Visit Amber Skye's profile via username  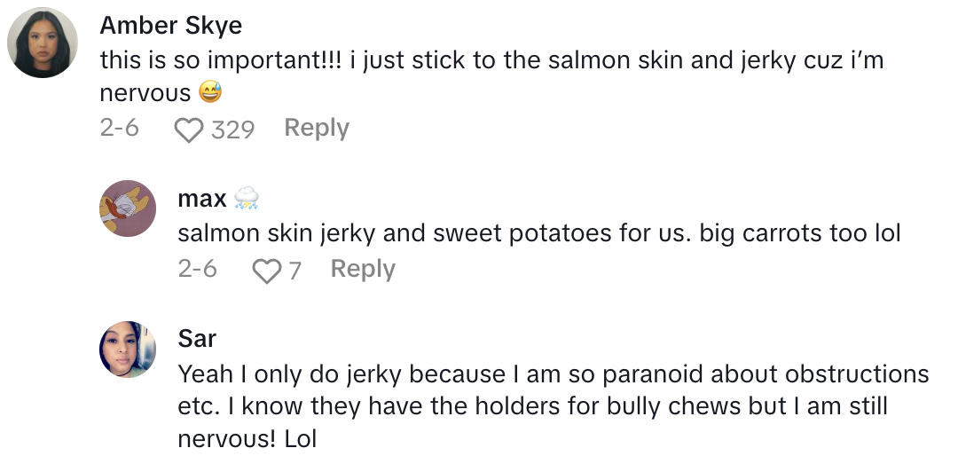click(x=170, y=26)
